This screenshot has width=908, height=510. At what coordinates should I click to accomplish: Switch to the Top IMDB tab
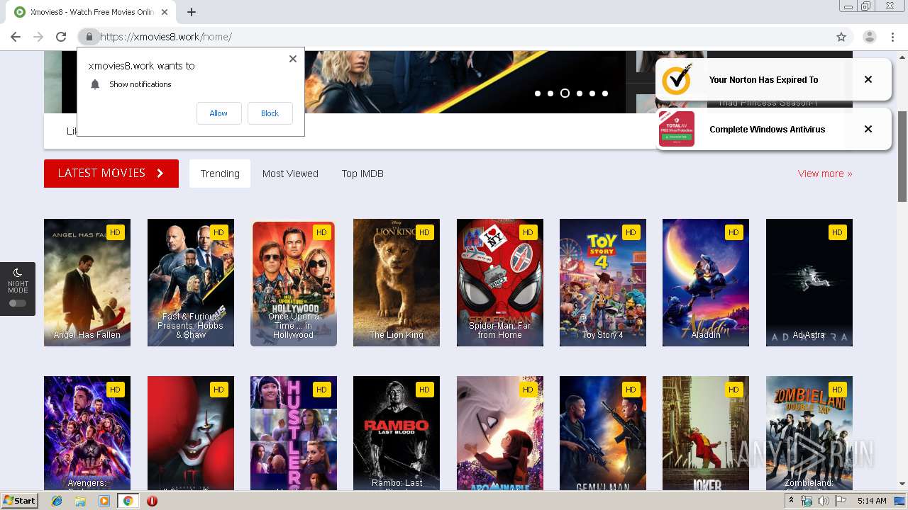pyautogui.click(x=362, y=174)
